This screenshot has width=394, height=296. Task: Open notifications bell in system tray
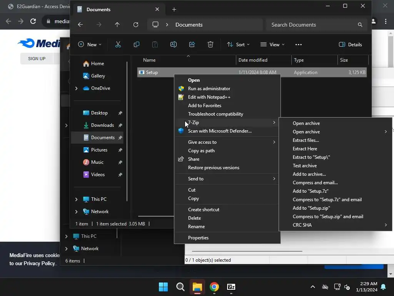384,287
